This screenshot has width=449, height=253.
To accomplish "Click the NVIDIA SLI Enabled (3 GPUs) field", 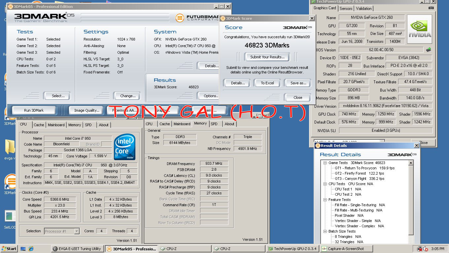I will pos(386,130).
